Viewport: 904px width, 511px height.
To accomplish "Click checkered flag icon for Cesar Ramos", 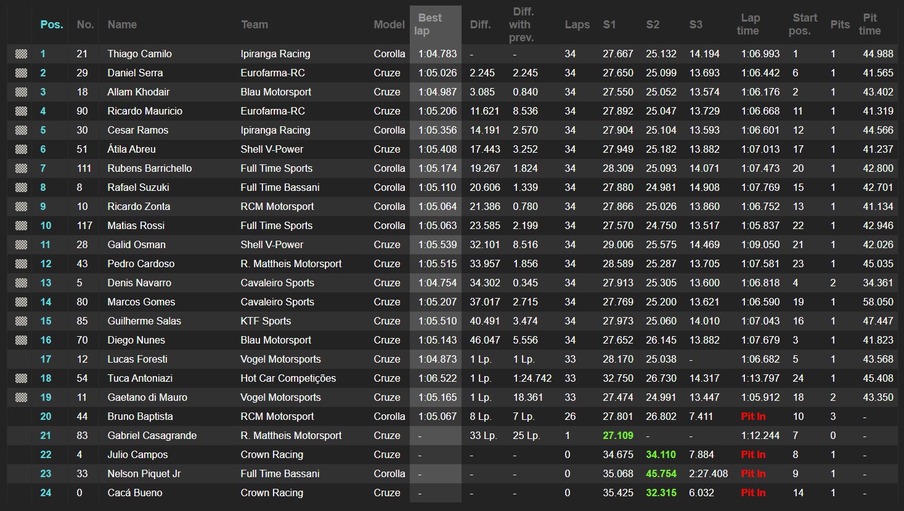I will point(21,131).
